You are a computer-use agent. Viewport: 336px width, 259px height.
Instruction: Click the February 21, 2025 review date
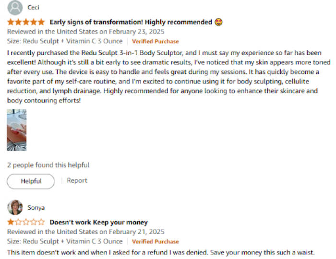click(x=136, y=232)
